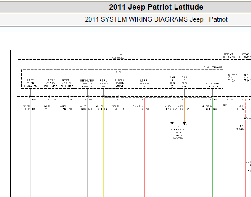251x197 pixels.
Task: Click the "RT PRK /TL/LIC/ RUN LMPS" label
Action: pyautogui.click(x=67, y=83)
